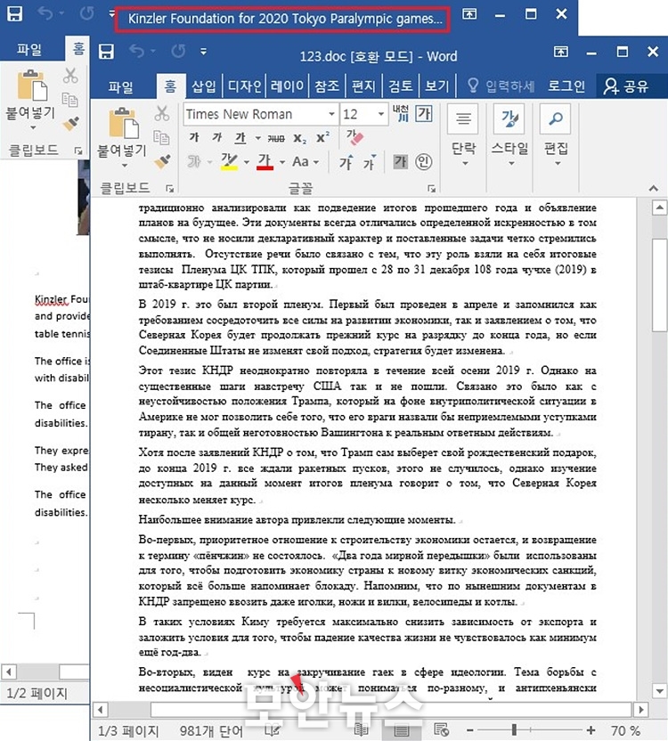
Task: Click the proofing status icon in status bar
Action: click(x=272, y=730)
